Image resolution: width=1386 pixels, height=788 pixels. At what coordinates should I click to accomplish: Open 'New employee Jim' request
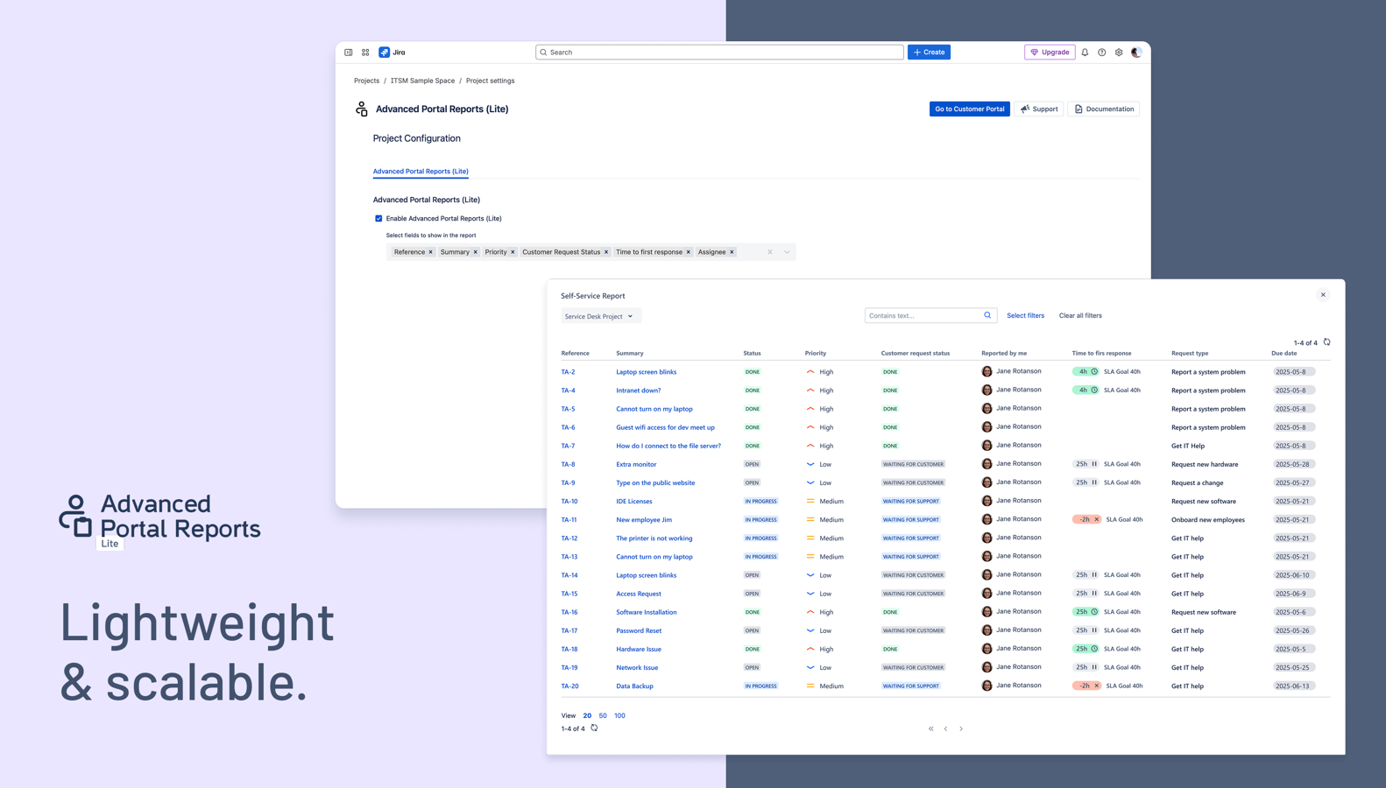[644, 520]
